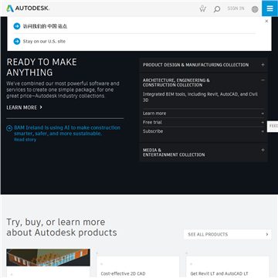Open Learn more in Architecture collection

coord(203,114)
